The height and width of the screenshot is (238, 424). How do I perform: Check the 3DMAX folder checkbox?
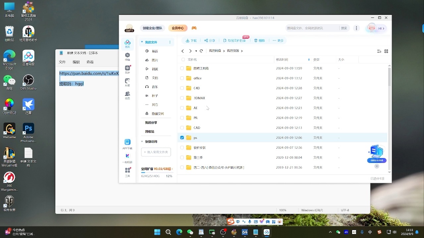(x=182, y=98)
